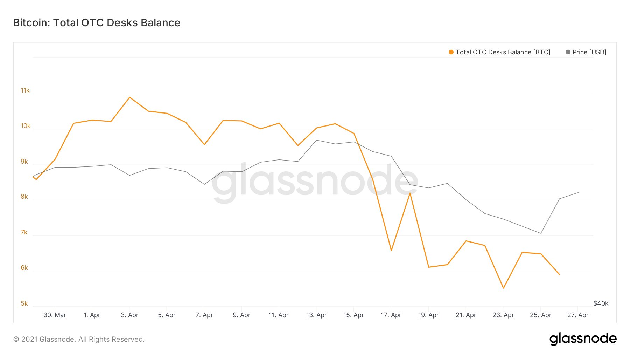Click the 17. Apr x-axis date label

(391, 315)
